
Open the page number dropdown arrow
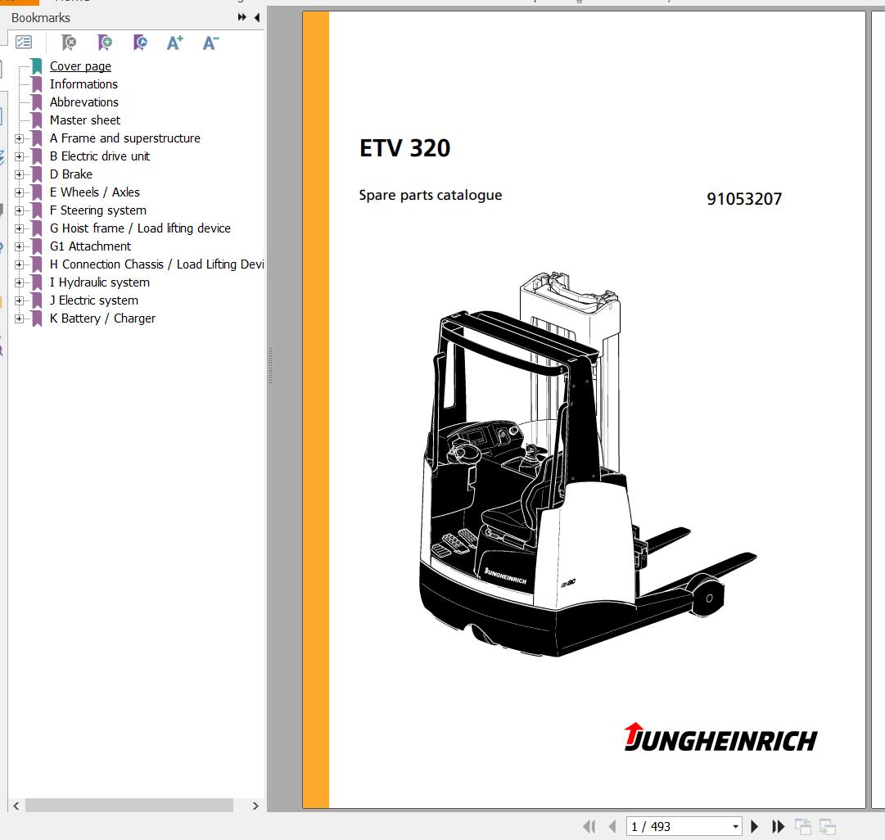click(x=735, y=826)
